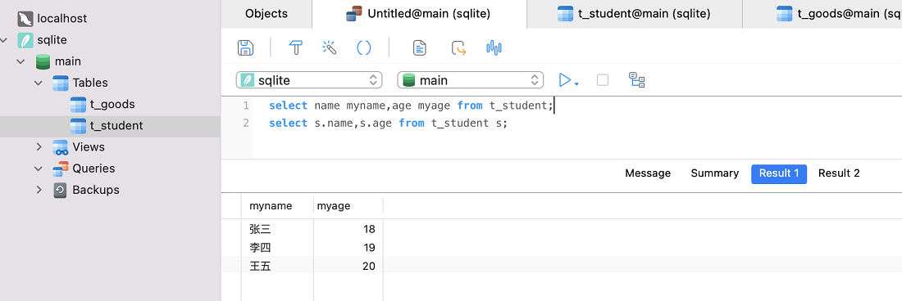Screen dimensions: 902x301
Task: Open the Message results tab
Action: pyautogui.click(x=648, y=173)
